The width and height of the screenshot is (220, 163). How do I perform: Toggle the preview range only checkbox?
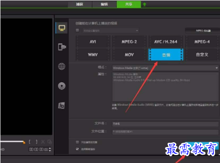(77, 142)
